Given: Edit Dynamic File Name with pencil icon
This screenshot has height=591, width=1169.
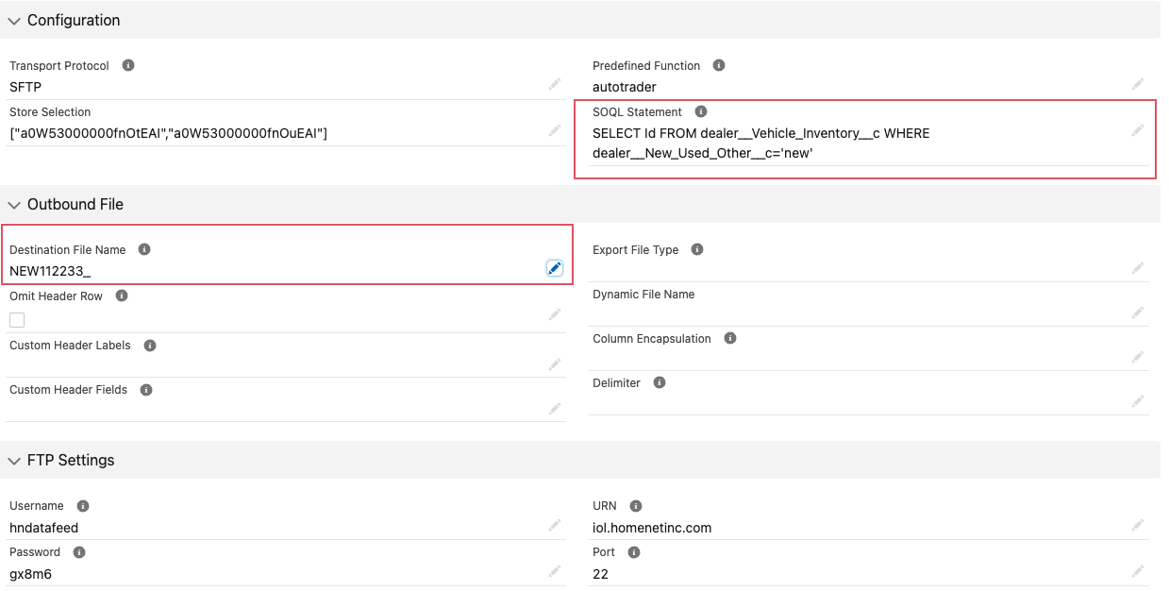Looking at the screenshot, I should pos(1138,312).
